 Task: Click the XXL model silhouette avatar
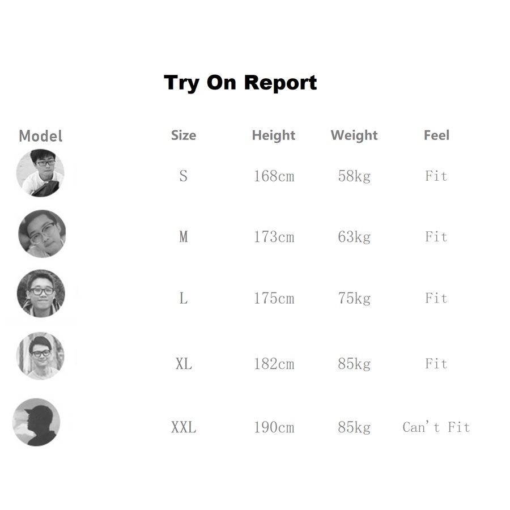point(36,422)
